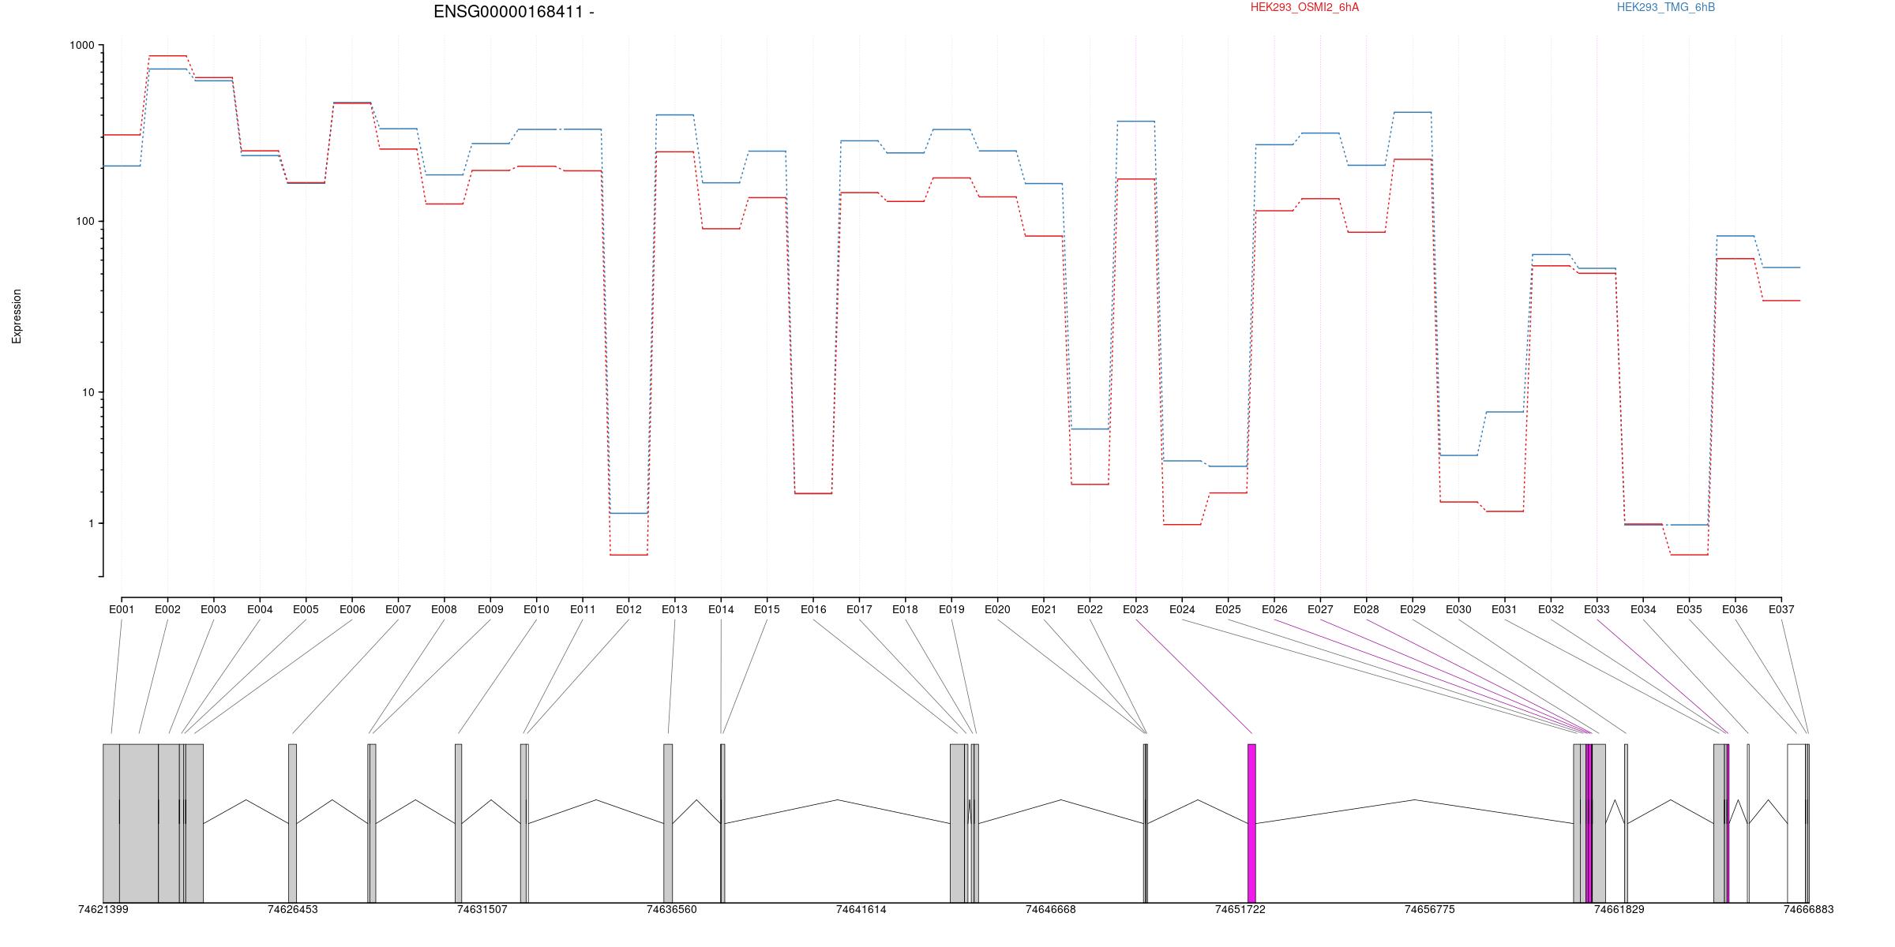This screenshot has width=1895, height=947.
Task: Click the 1000 y-axis tick label
Action: tap(81, 46)
